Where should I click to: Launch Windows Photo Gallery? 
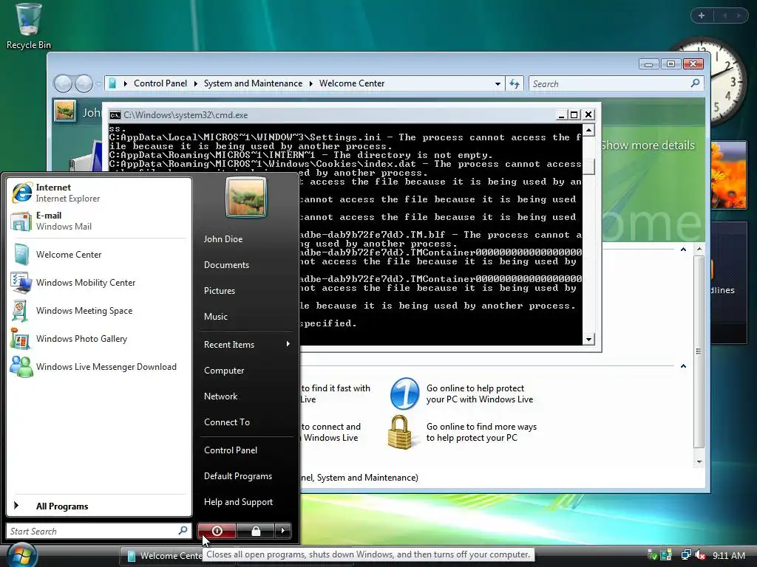(99, 338)
